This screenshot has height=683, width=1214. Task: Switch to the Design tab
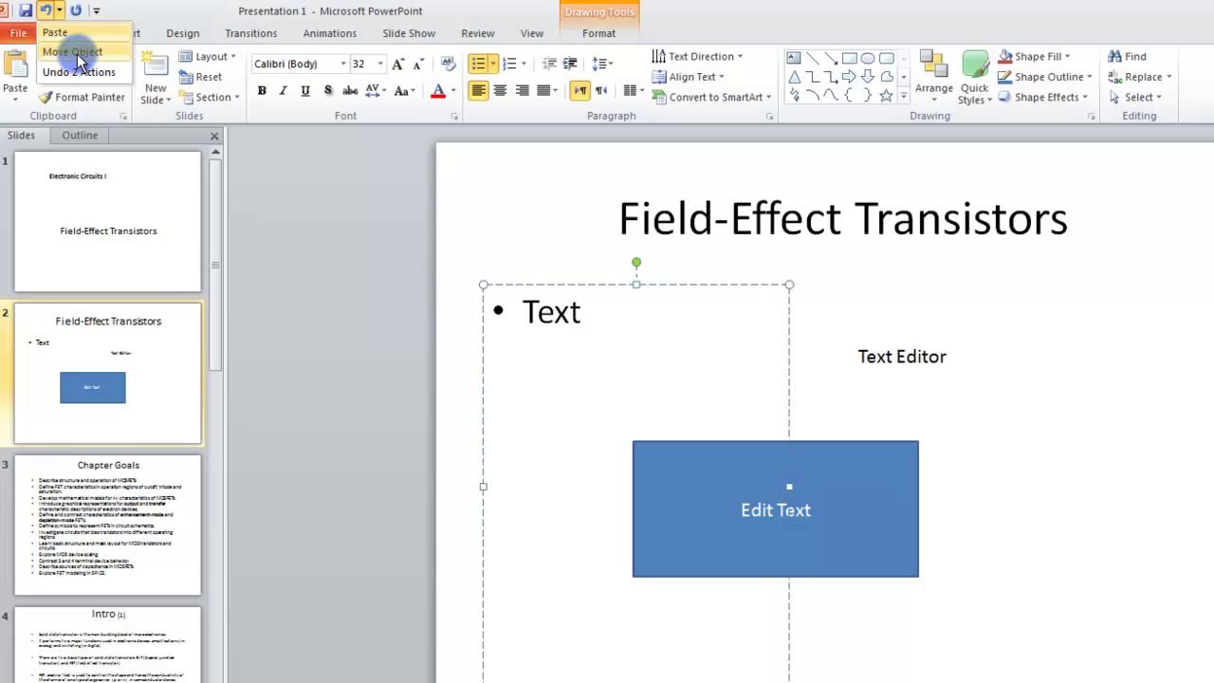tap(182, 33)
